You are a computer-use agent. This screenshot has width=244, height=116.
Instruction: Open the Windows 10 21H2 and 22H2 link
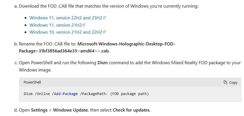[x=66, y=32]
